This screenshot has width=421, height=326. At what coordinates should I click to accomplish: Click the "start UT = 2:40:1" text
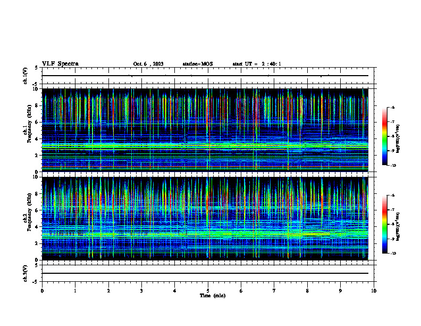(257, 64)
